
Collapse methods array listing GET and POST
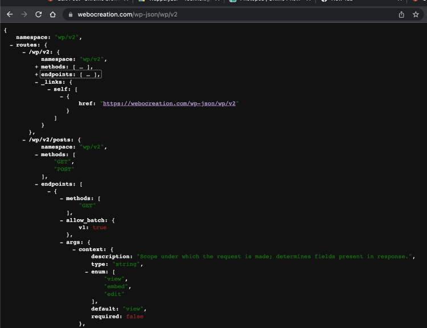click(x=36, y=154)
